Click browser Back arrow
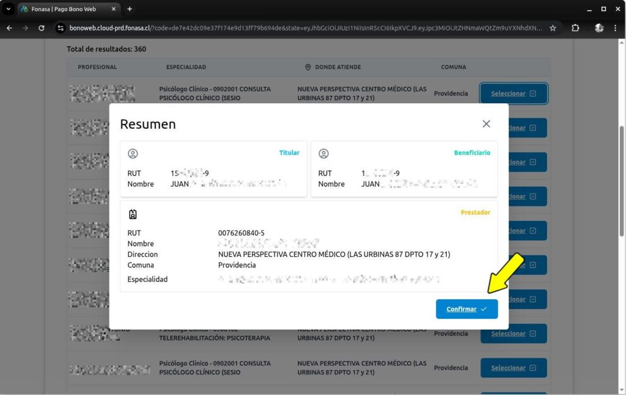 tap(10, 28)
